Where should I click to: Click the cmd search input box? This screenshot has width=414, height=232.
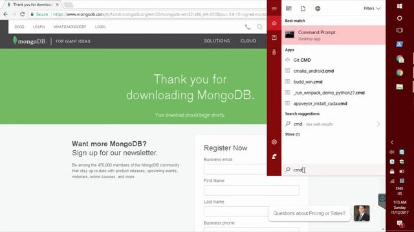click(x=333, y=170)
